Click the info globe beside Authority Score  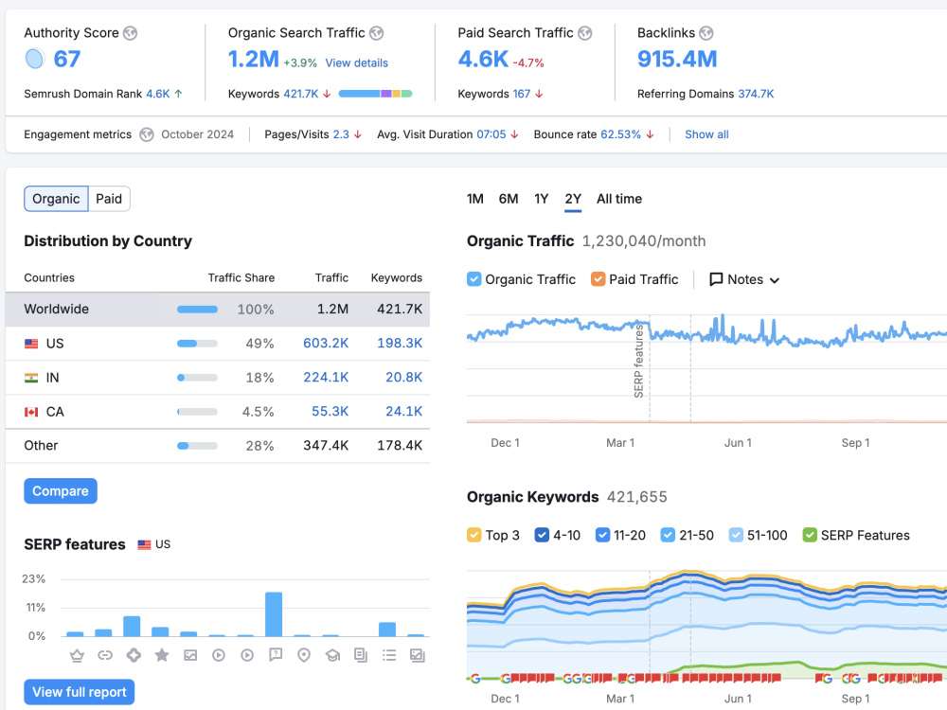130,33
